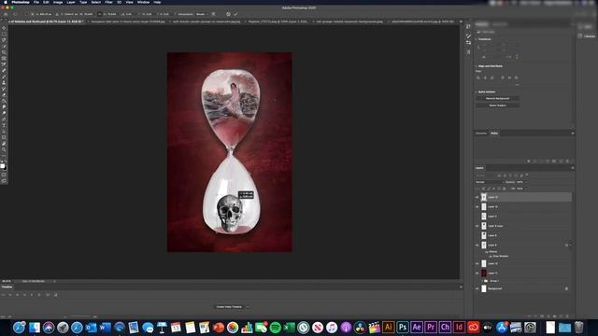Select the Eyedropper tool
The height and width of the screenshot is (336, 598).
4,64
